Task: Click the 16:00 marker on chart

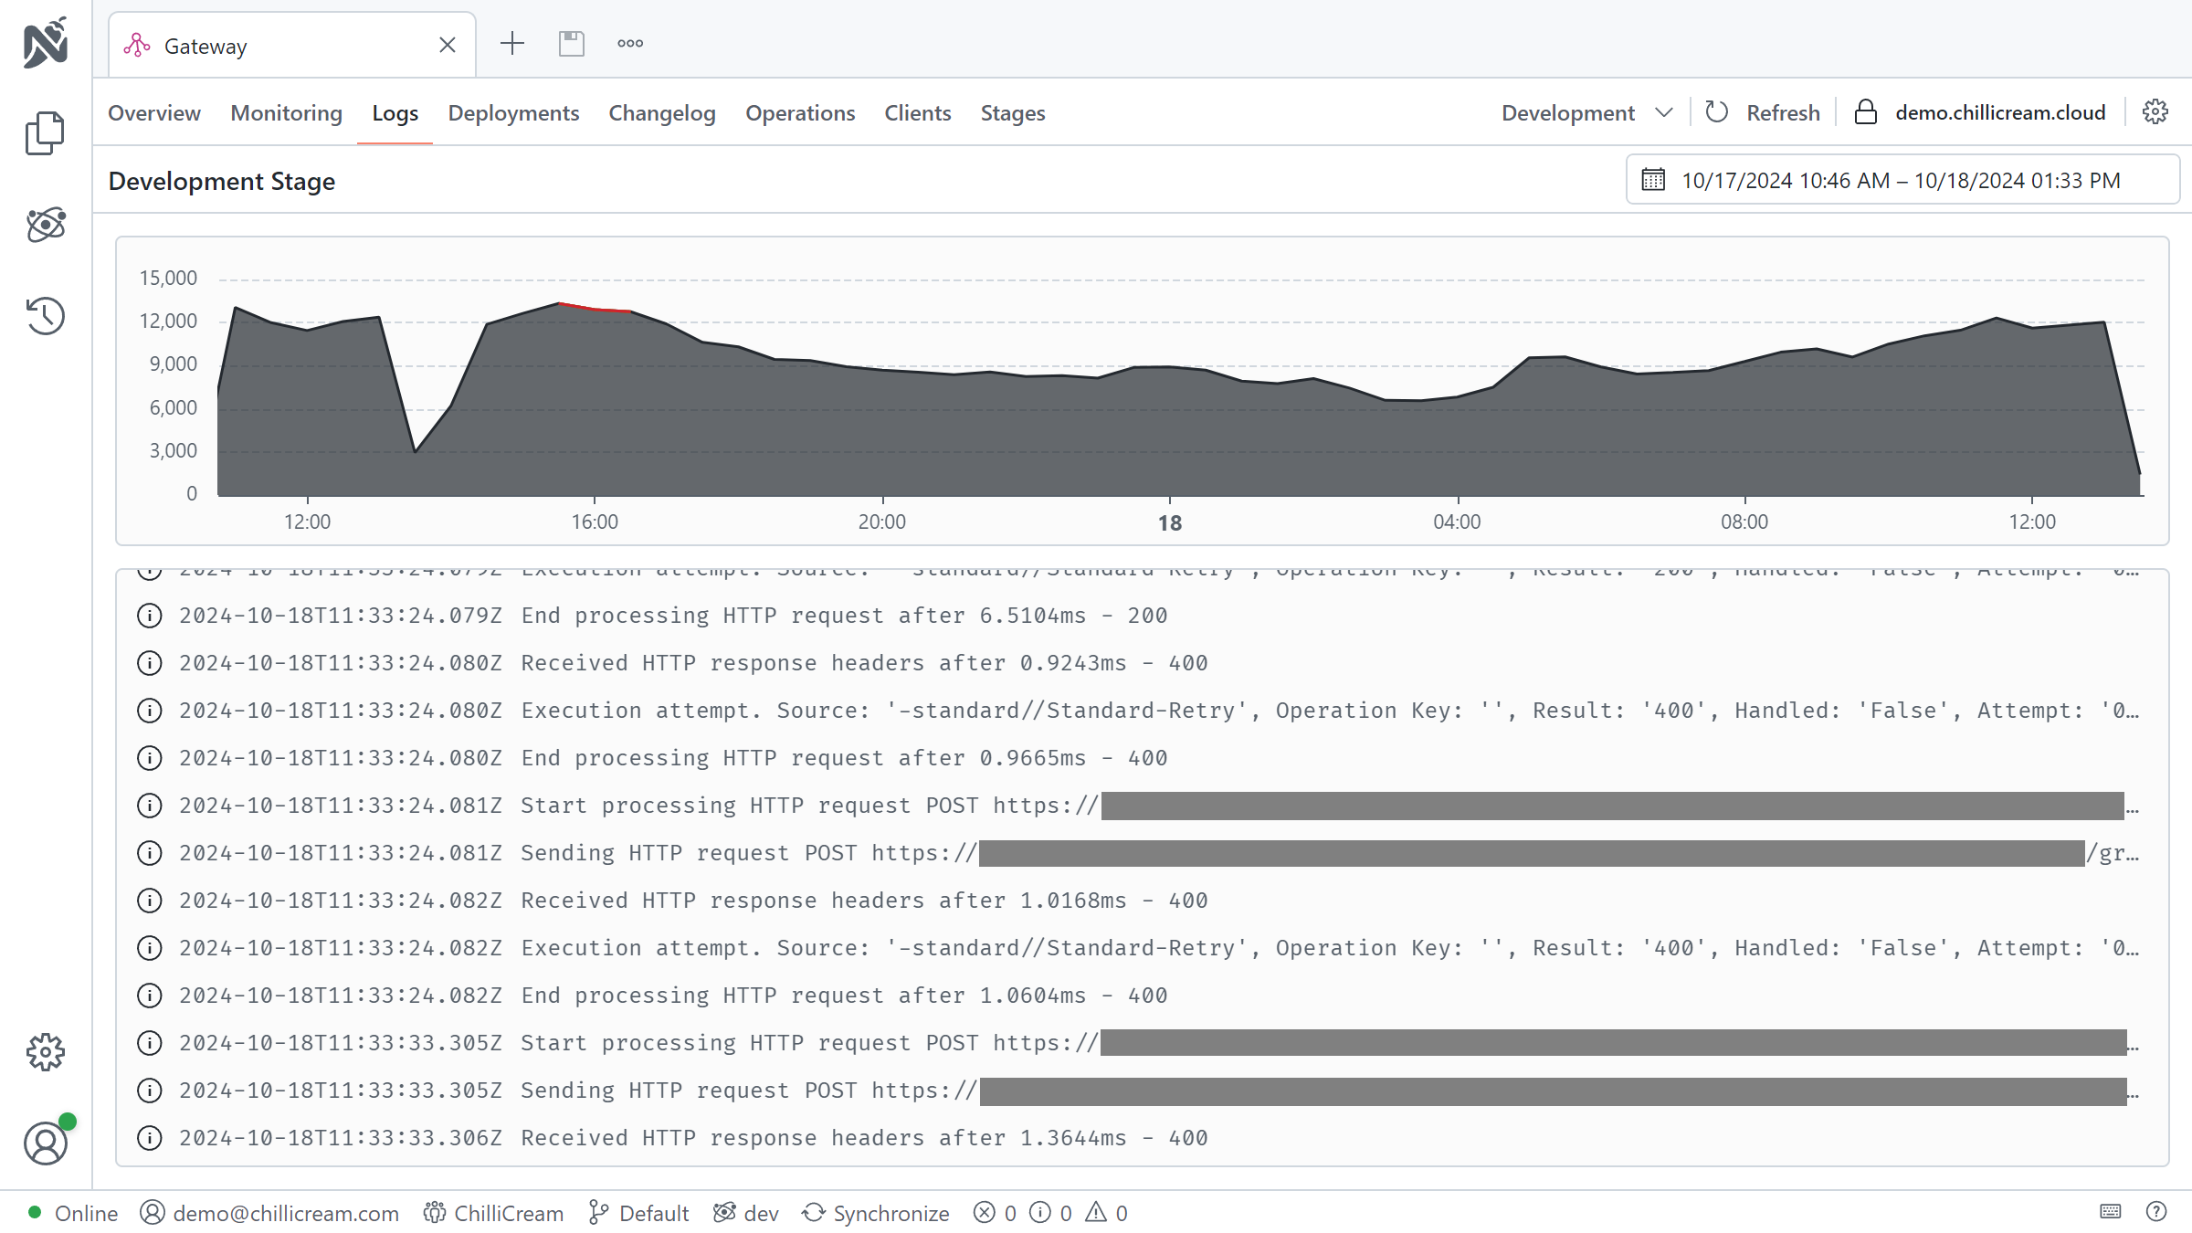Action: [x=595, y=522]
